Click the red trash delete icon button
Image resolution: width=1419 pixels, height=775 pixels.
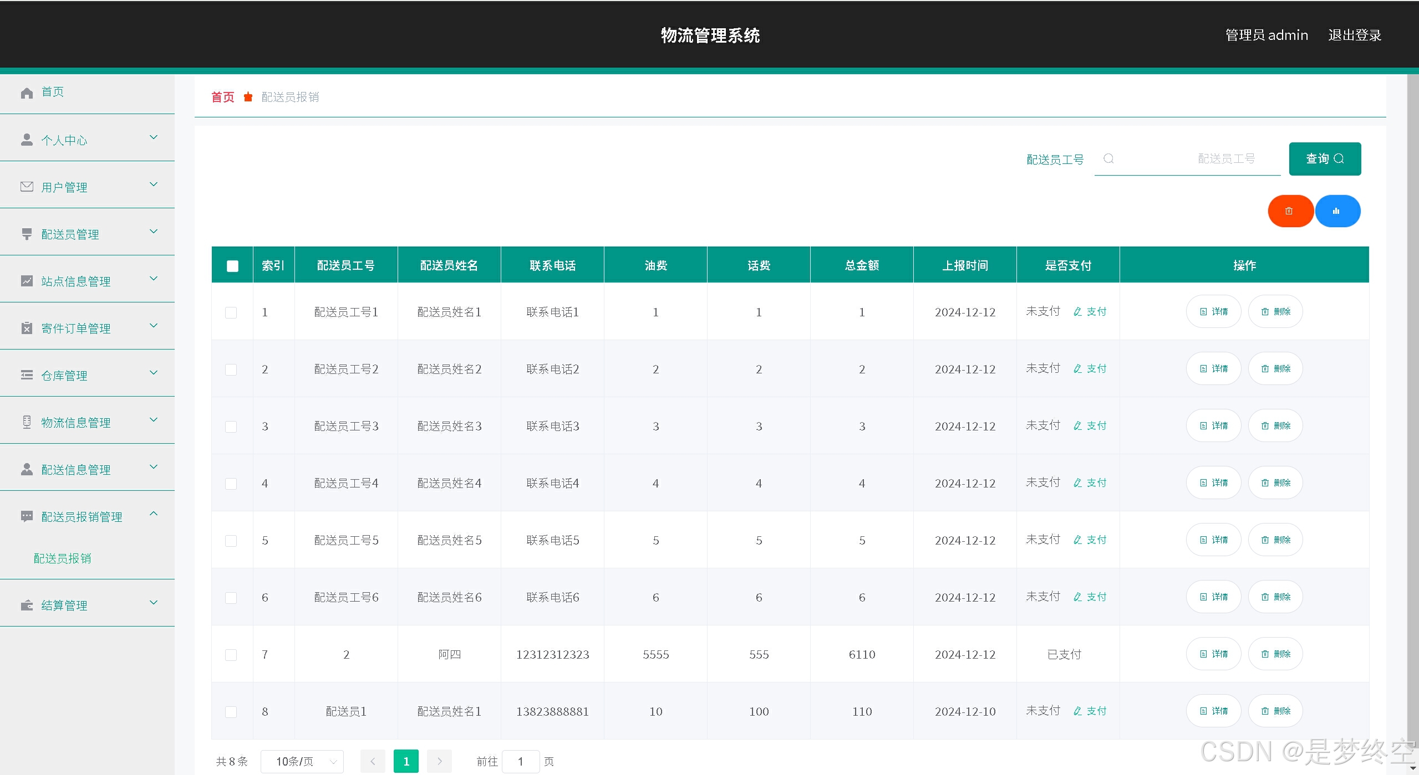click(x=1290, y=211)
